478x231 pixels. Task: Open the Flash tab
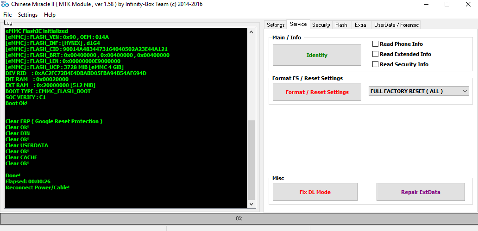[341, 25]
